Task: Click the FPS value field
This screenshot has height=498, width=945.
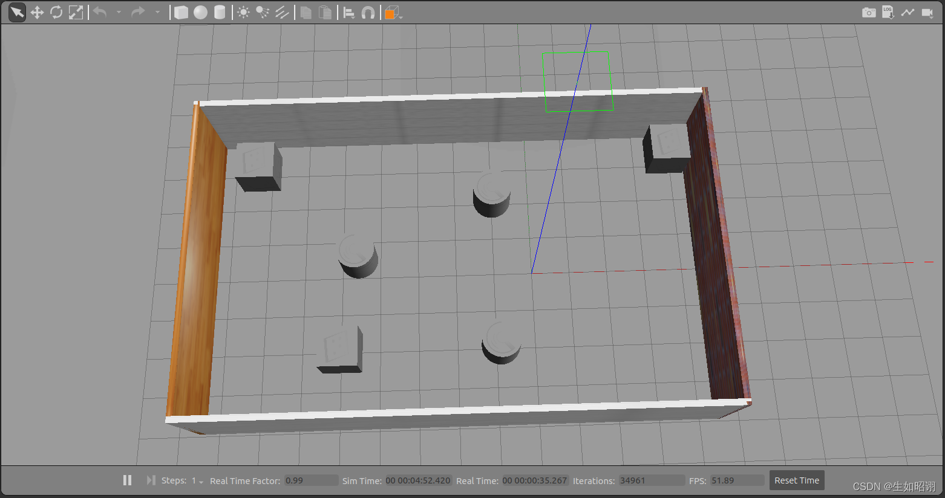Action: (737, 480)
